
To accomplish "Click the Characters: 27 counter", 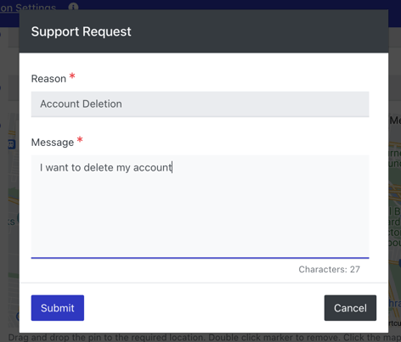I will click(329, 269).
